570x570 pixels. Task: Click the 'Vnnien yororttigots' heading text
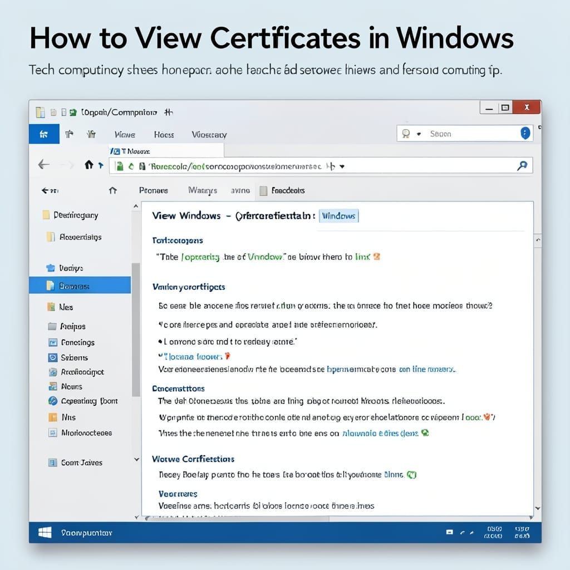pos(189,287)
